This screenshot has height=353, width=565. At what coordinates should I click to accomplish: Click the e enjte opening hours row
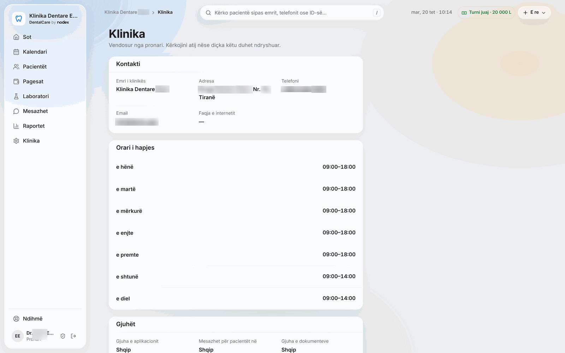point(236,233)
